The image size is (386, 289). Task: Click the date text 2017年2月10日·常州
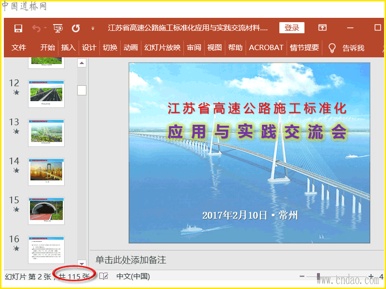coord(250,215)
